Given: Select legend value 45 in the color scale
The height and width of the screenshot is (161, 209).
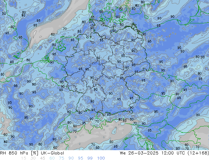Looking at the screenshot, I should pyautogui.click(x=43, y=158).
